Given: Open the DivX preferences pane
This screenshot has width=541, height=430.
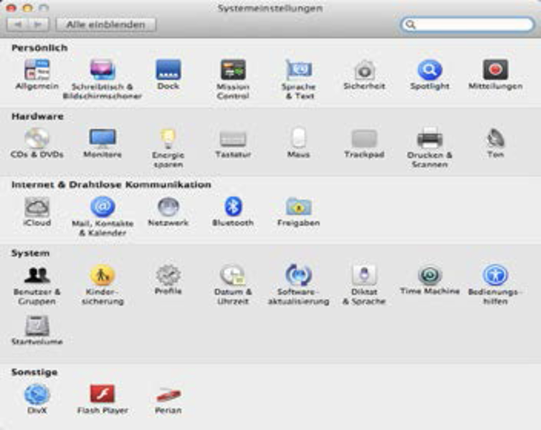Looking at the screenshot, I should click(37, 398).
